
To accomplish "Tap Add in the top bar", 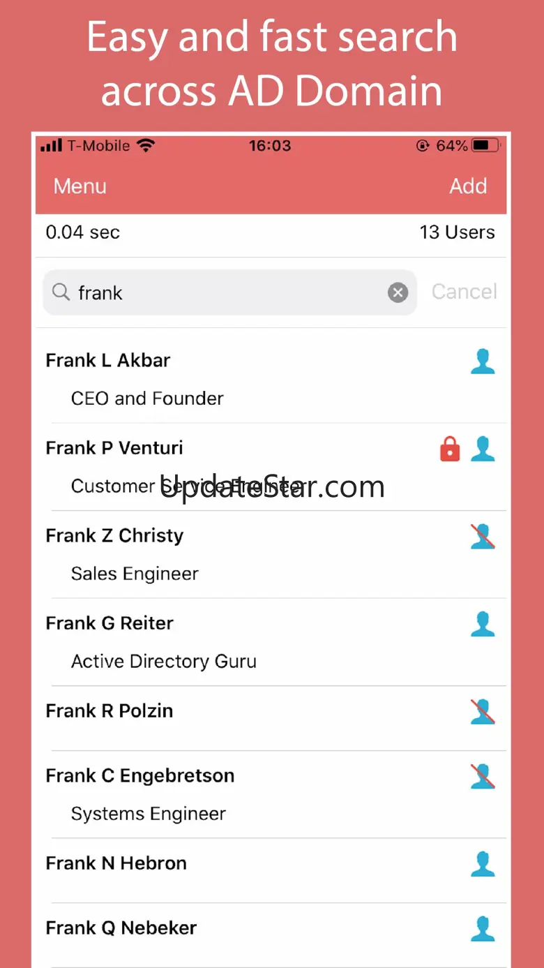I will [468, 186].
